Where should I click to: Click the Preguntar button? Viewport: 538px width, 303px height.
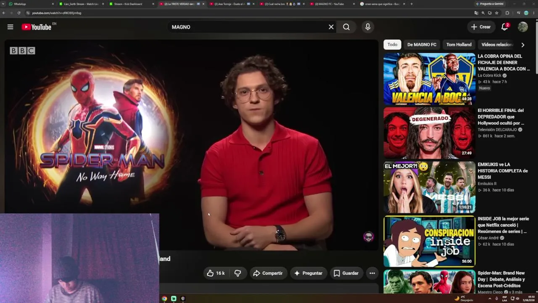tap(309, 273)
